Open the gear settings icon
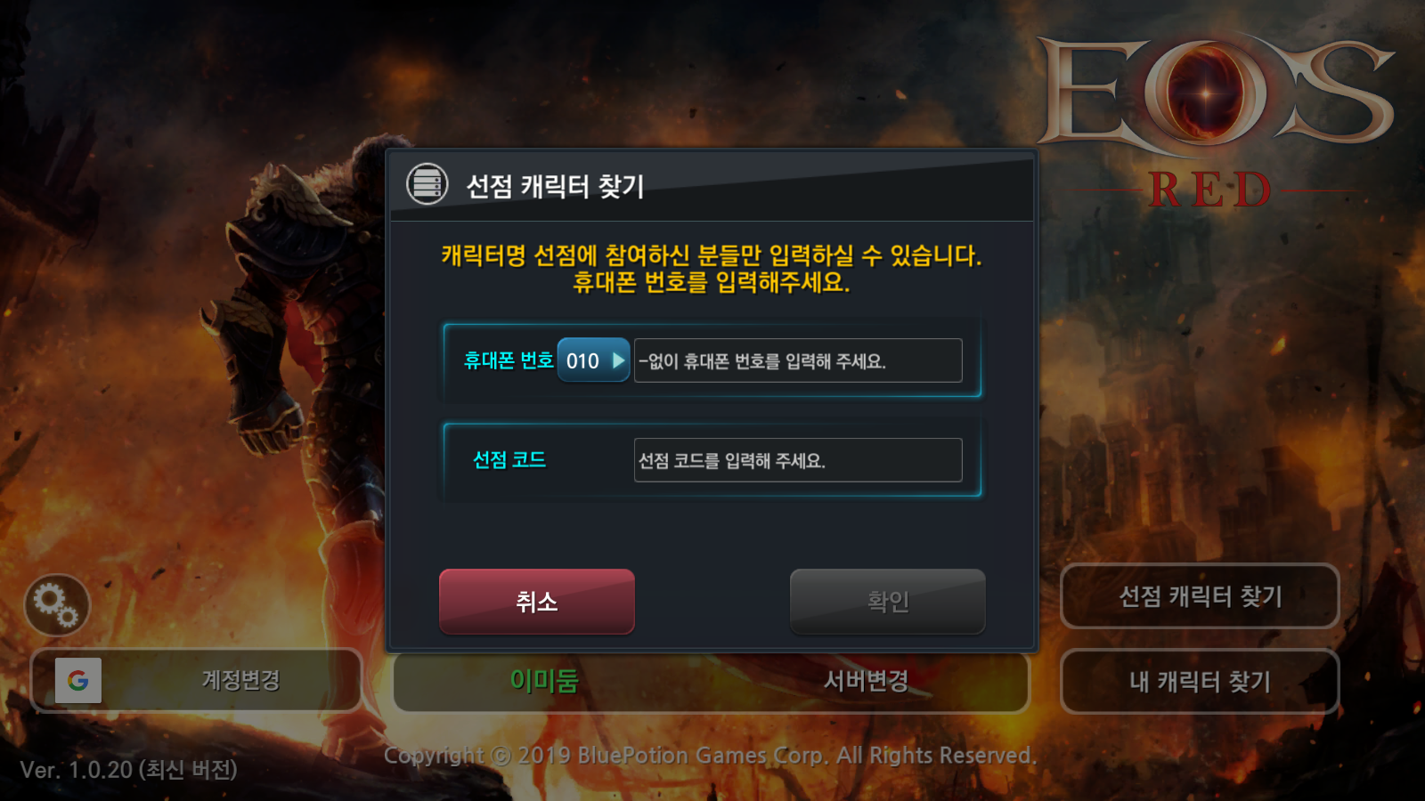Image resolution: width=1425 pixels, height=801 pixels. (57, 605)
